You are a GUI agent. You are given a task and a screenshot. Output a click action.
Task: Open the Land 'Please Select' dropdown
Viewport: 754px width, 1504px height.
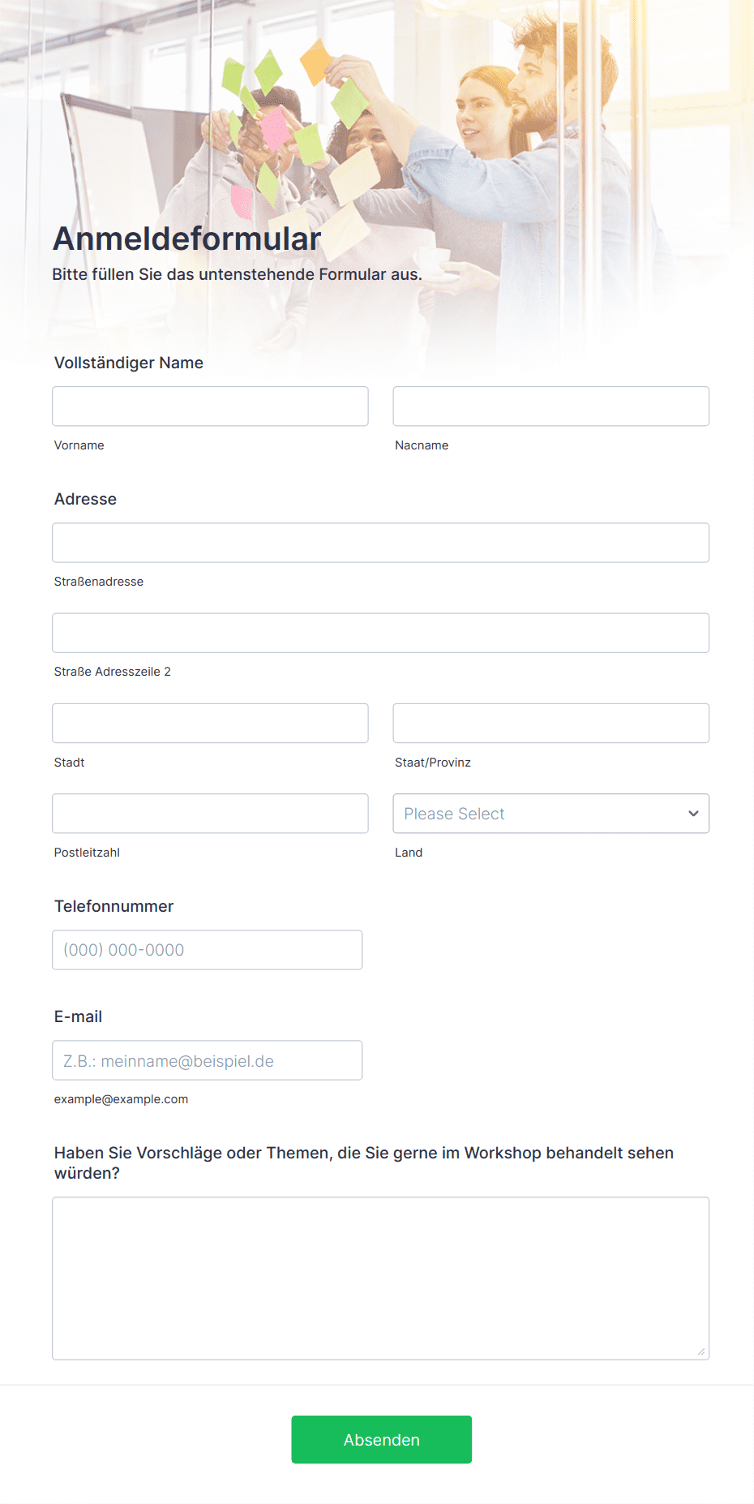click(551, 814)
